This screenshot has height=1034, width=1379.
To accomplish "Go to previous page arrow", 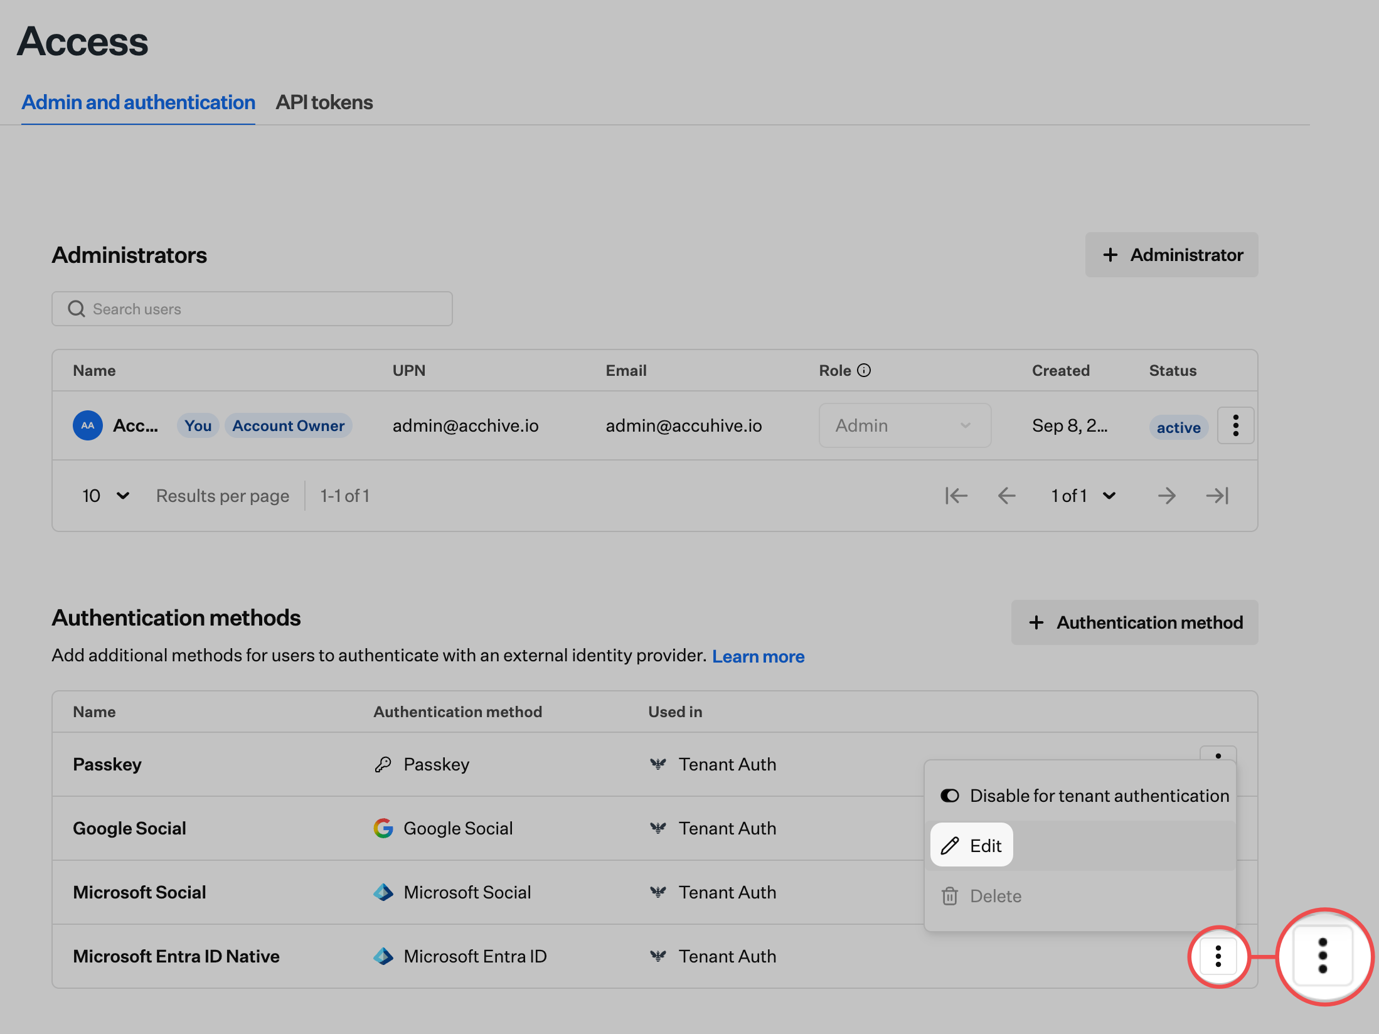I will pyautogui.click(x=1006, y=496).
